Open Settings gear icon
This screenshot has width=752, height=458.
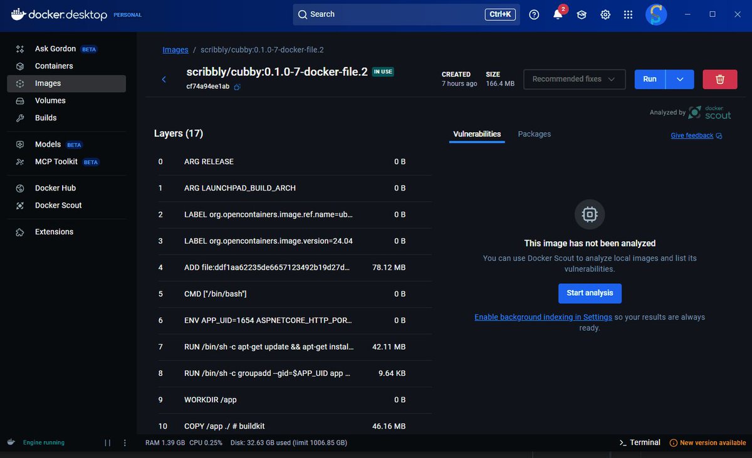[605, 14]
